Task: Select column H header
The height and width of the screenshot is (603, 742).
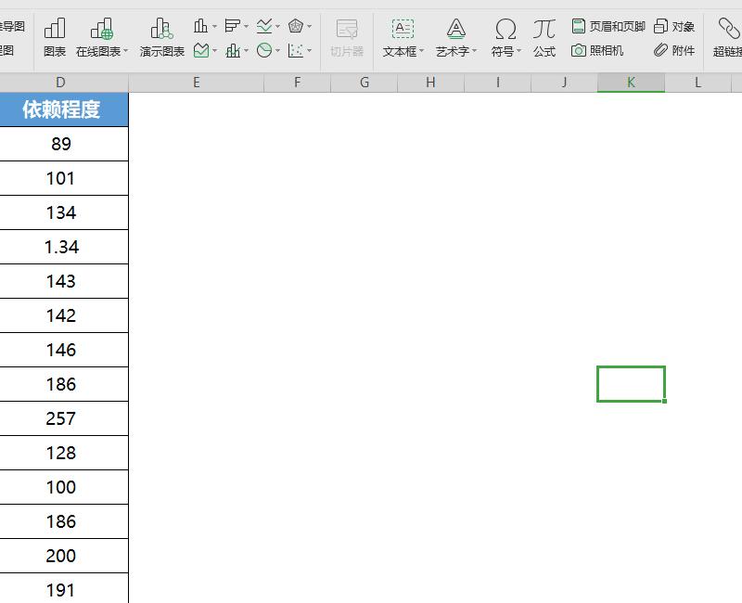Action: click(x=430, y=83)
